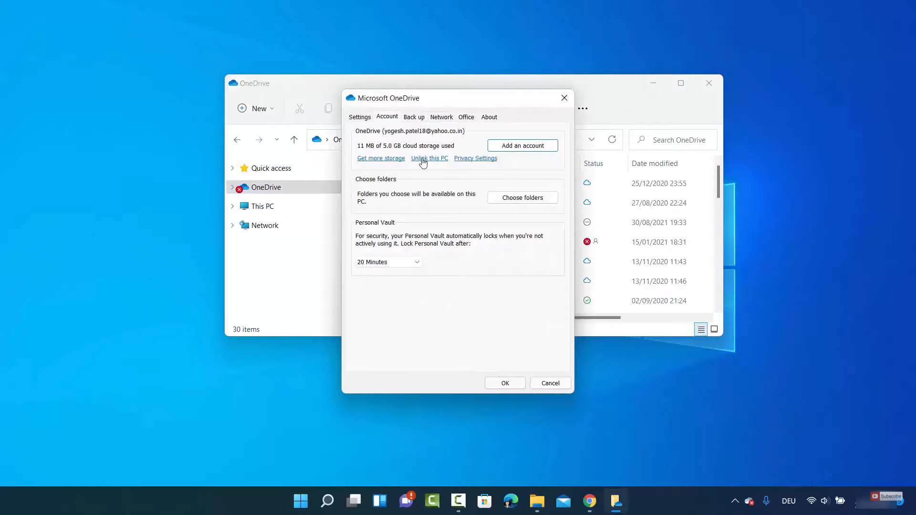Click the Up arrow navigation icon
Screen dimensions: 916x515
(294, 140)
